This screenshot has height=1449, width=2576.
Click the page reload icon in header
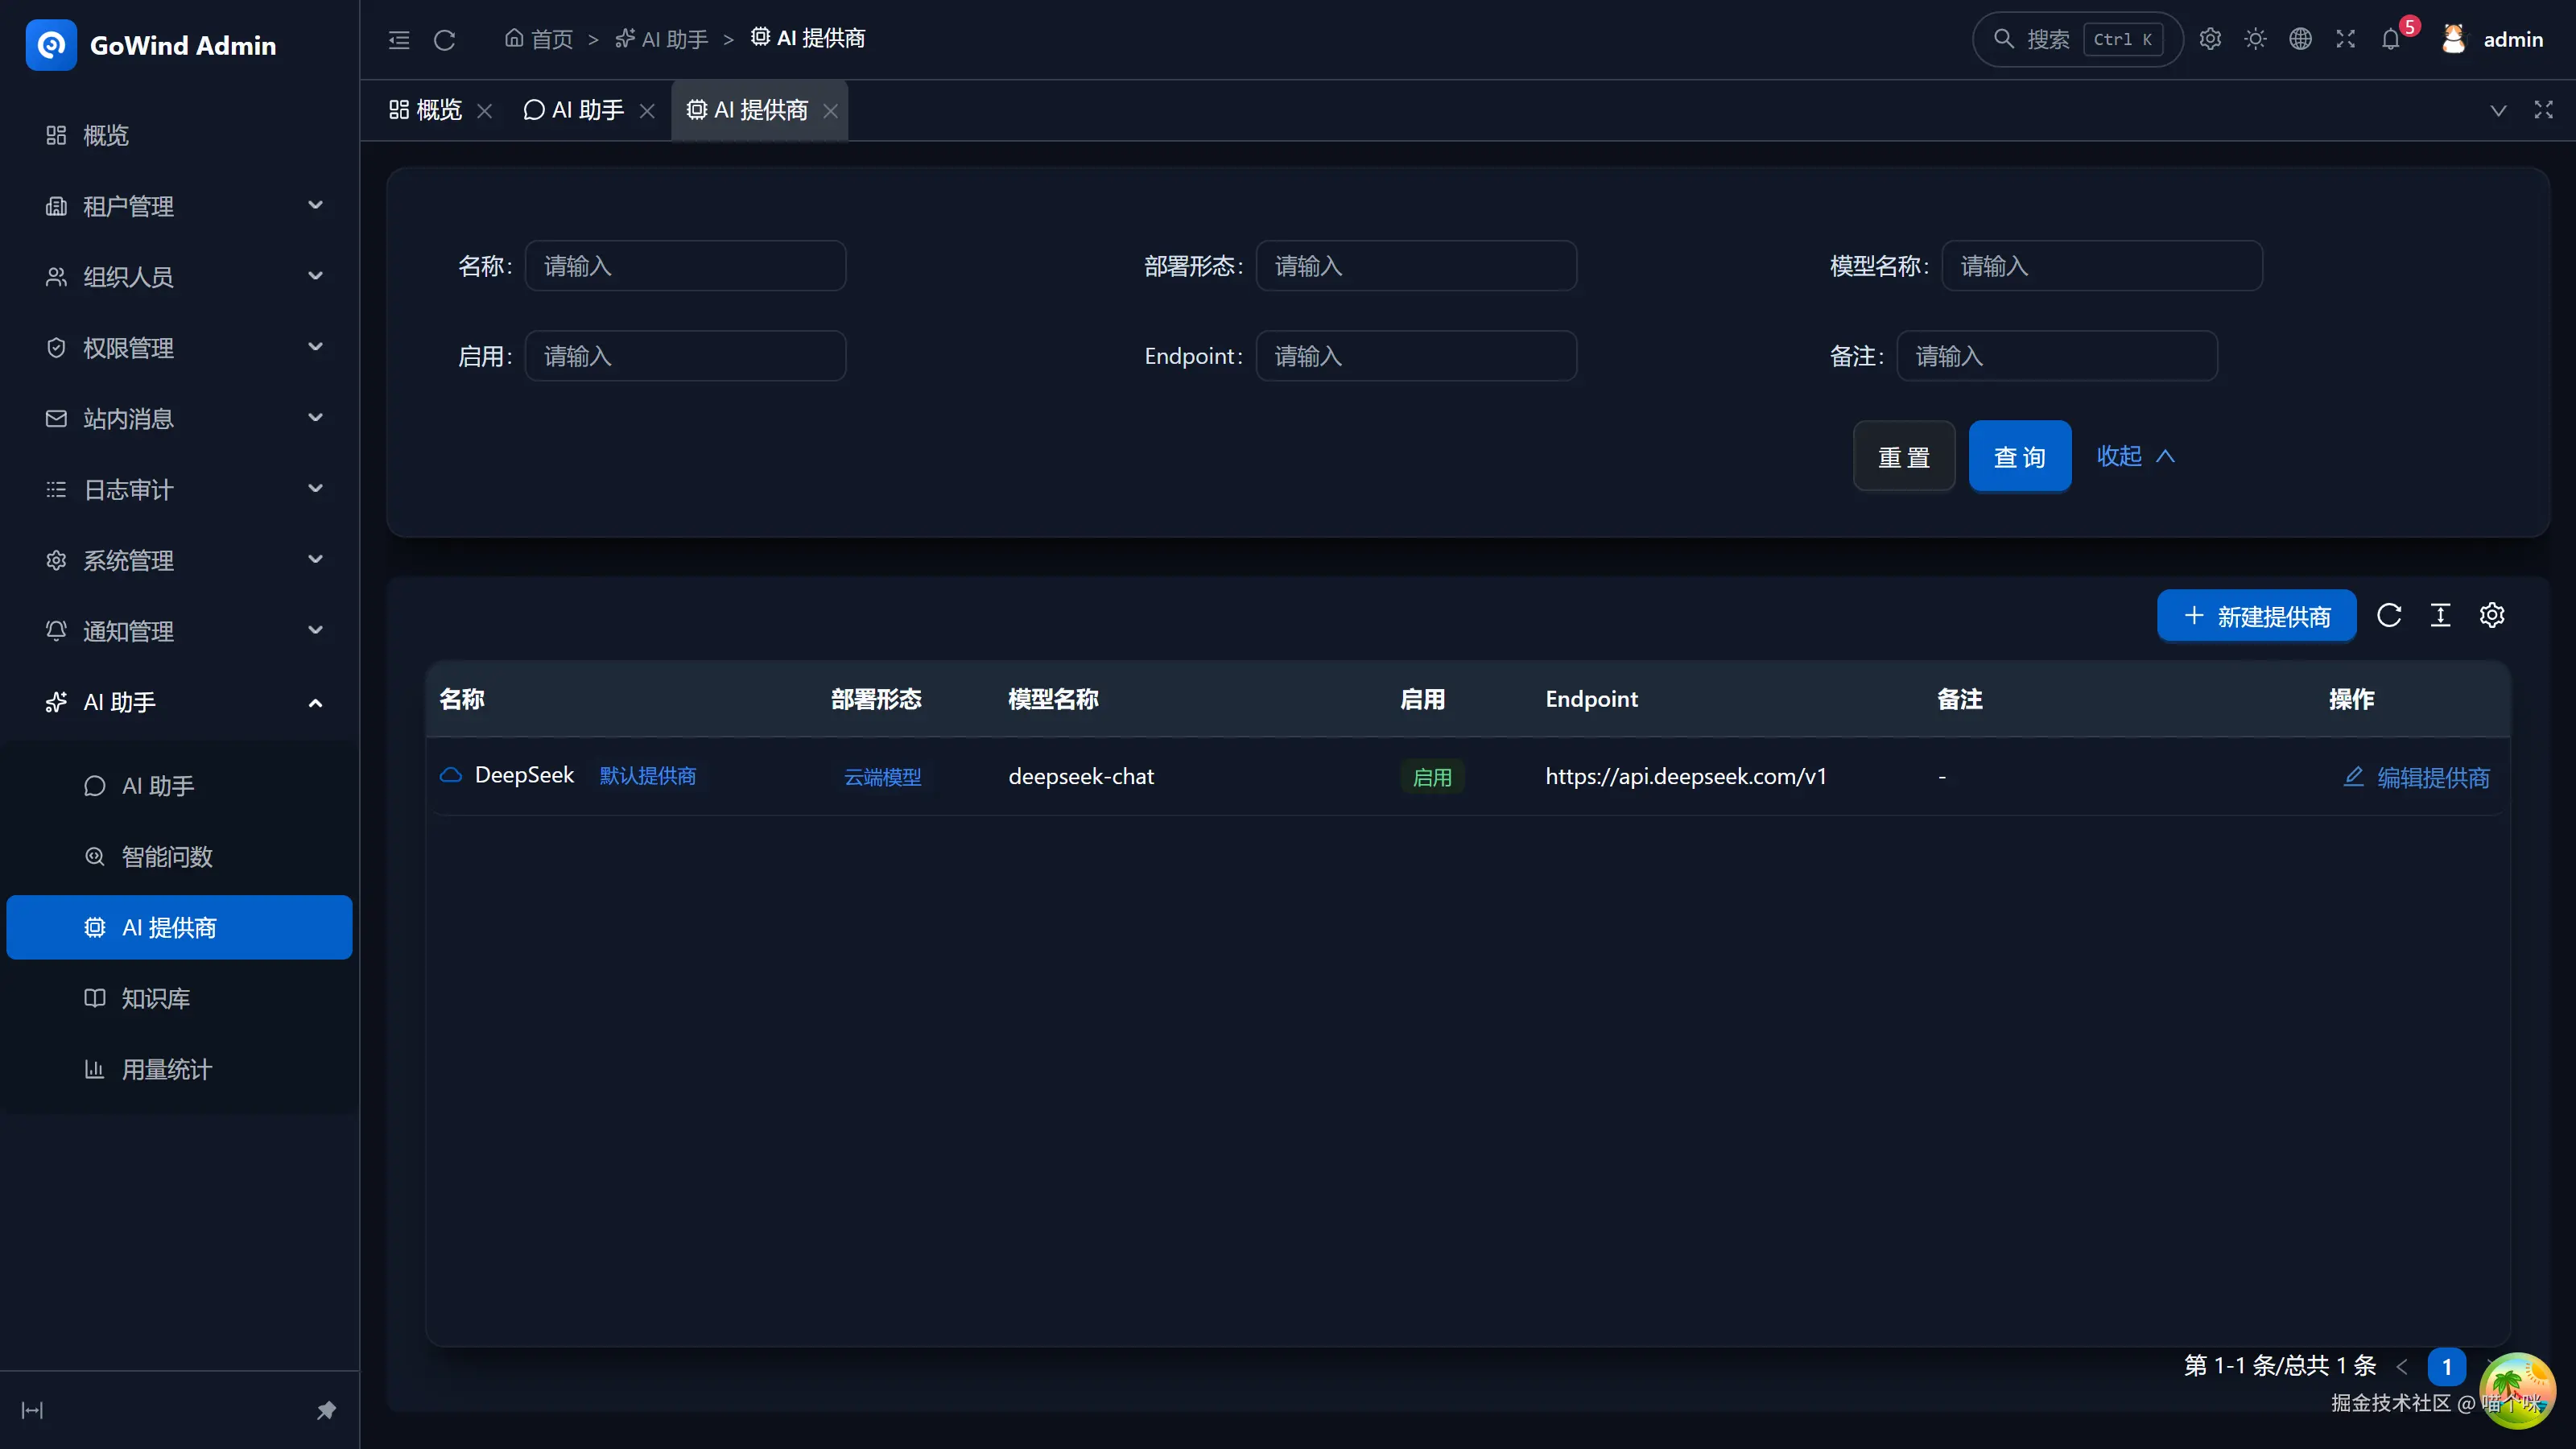point(445,40)
